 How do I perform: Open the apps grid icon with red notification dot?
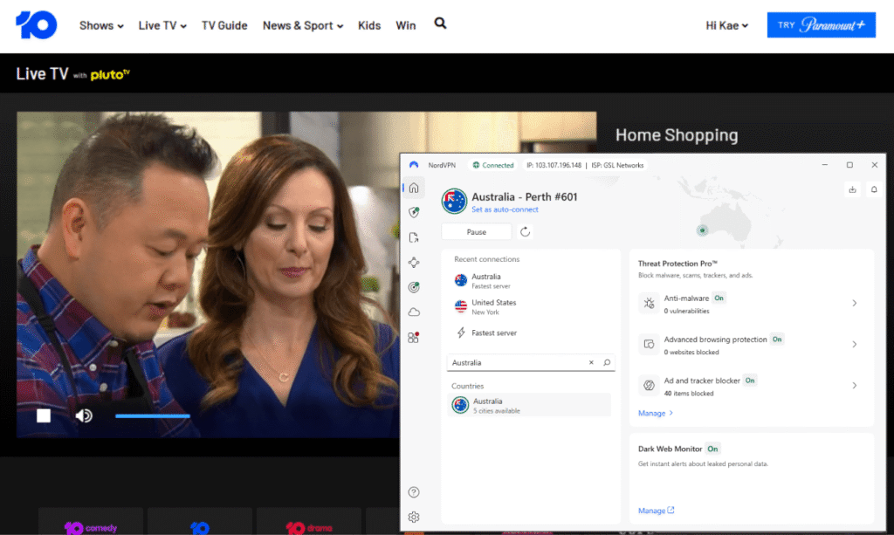tap(414, 337)
